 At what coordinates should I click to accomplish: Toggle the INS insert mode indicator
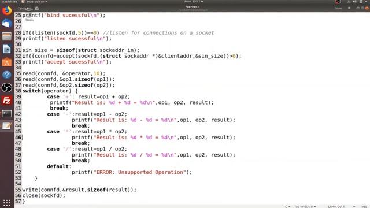pyautogui.click(x=364, y=206)
